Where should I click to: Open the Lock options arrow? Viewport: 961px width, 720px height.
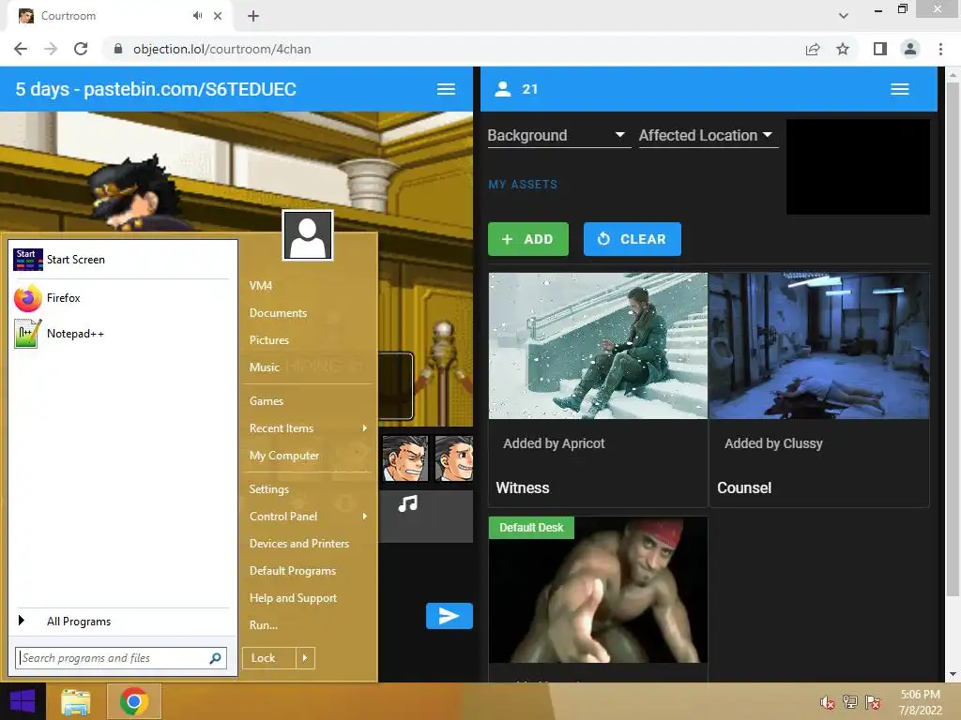click(305, 658)
